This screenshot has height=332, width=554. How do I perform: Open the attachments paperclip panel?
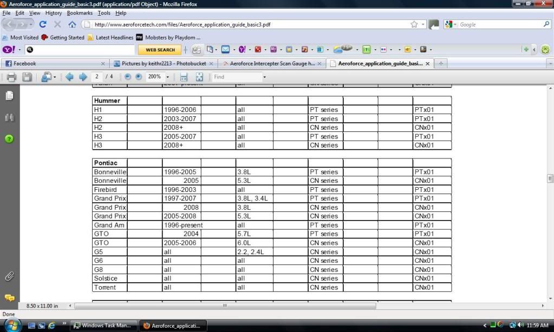pyautogui.click(x=10, y=276)
